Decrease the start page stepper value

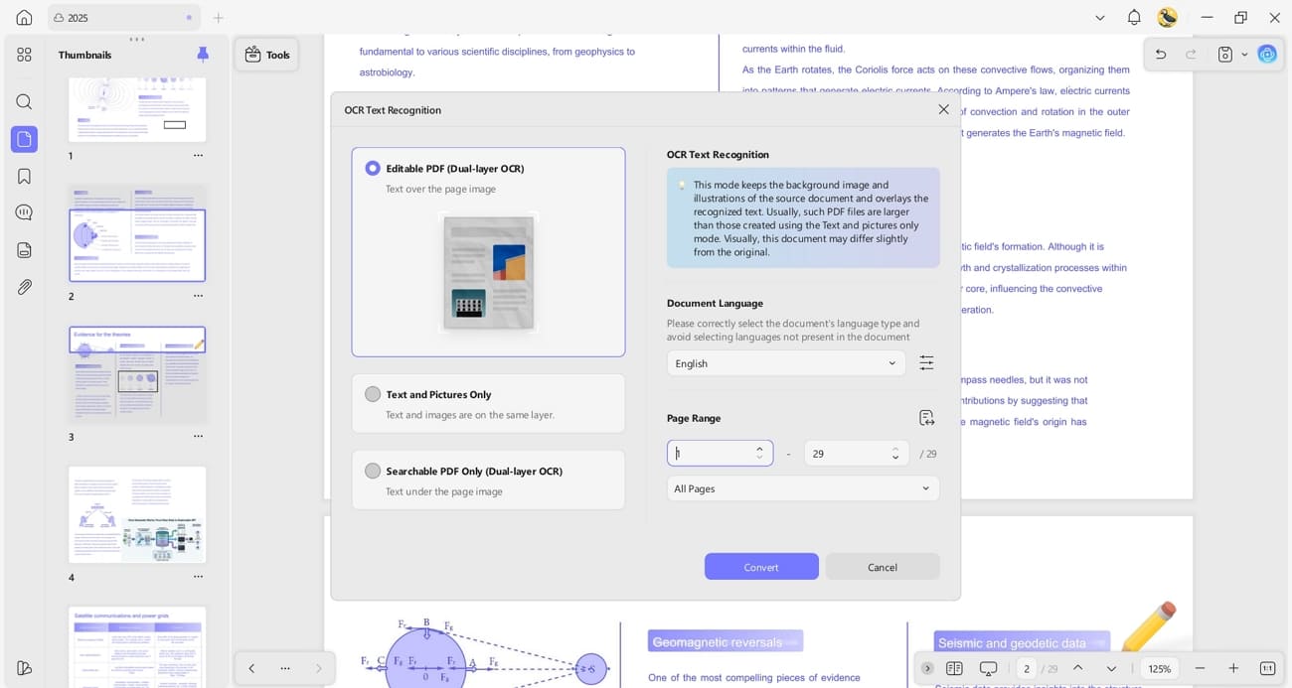759,459
